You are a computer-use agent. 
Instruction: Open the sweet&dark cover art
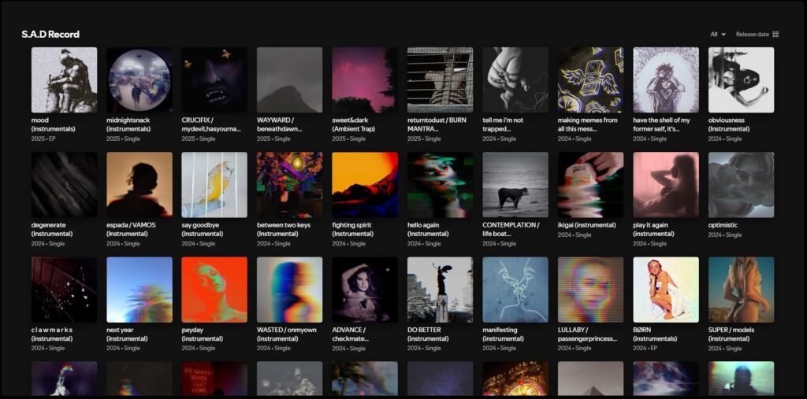point(365,79)
